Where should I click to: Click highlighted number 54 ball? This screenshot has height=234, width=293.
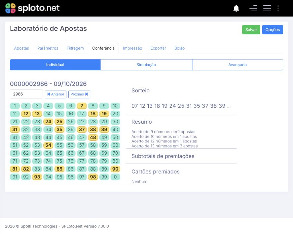pyautogui.click(x=48, y=145)
